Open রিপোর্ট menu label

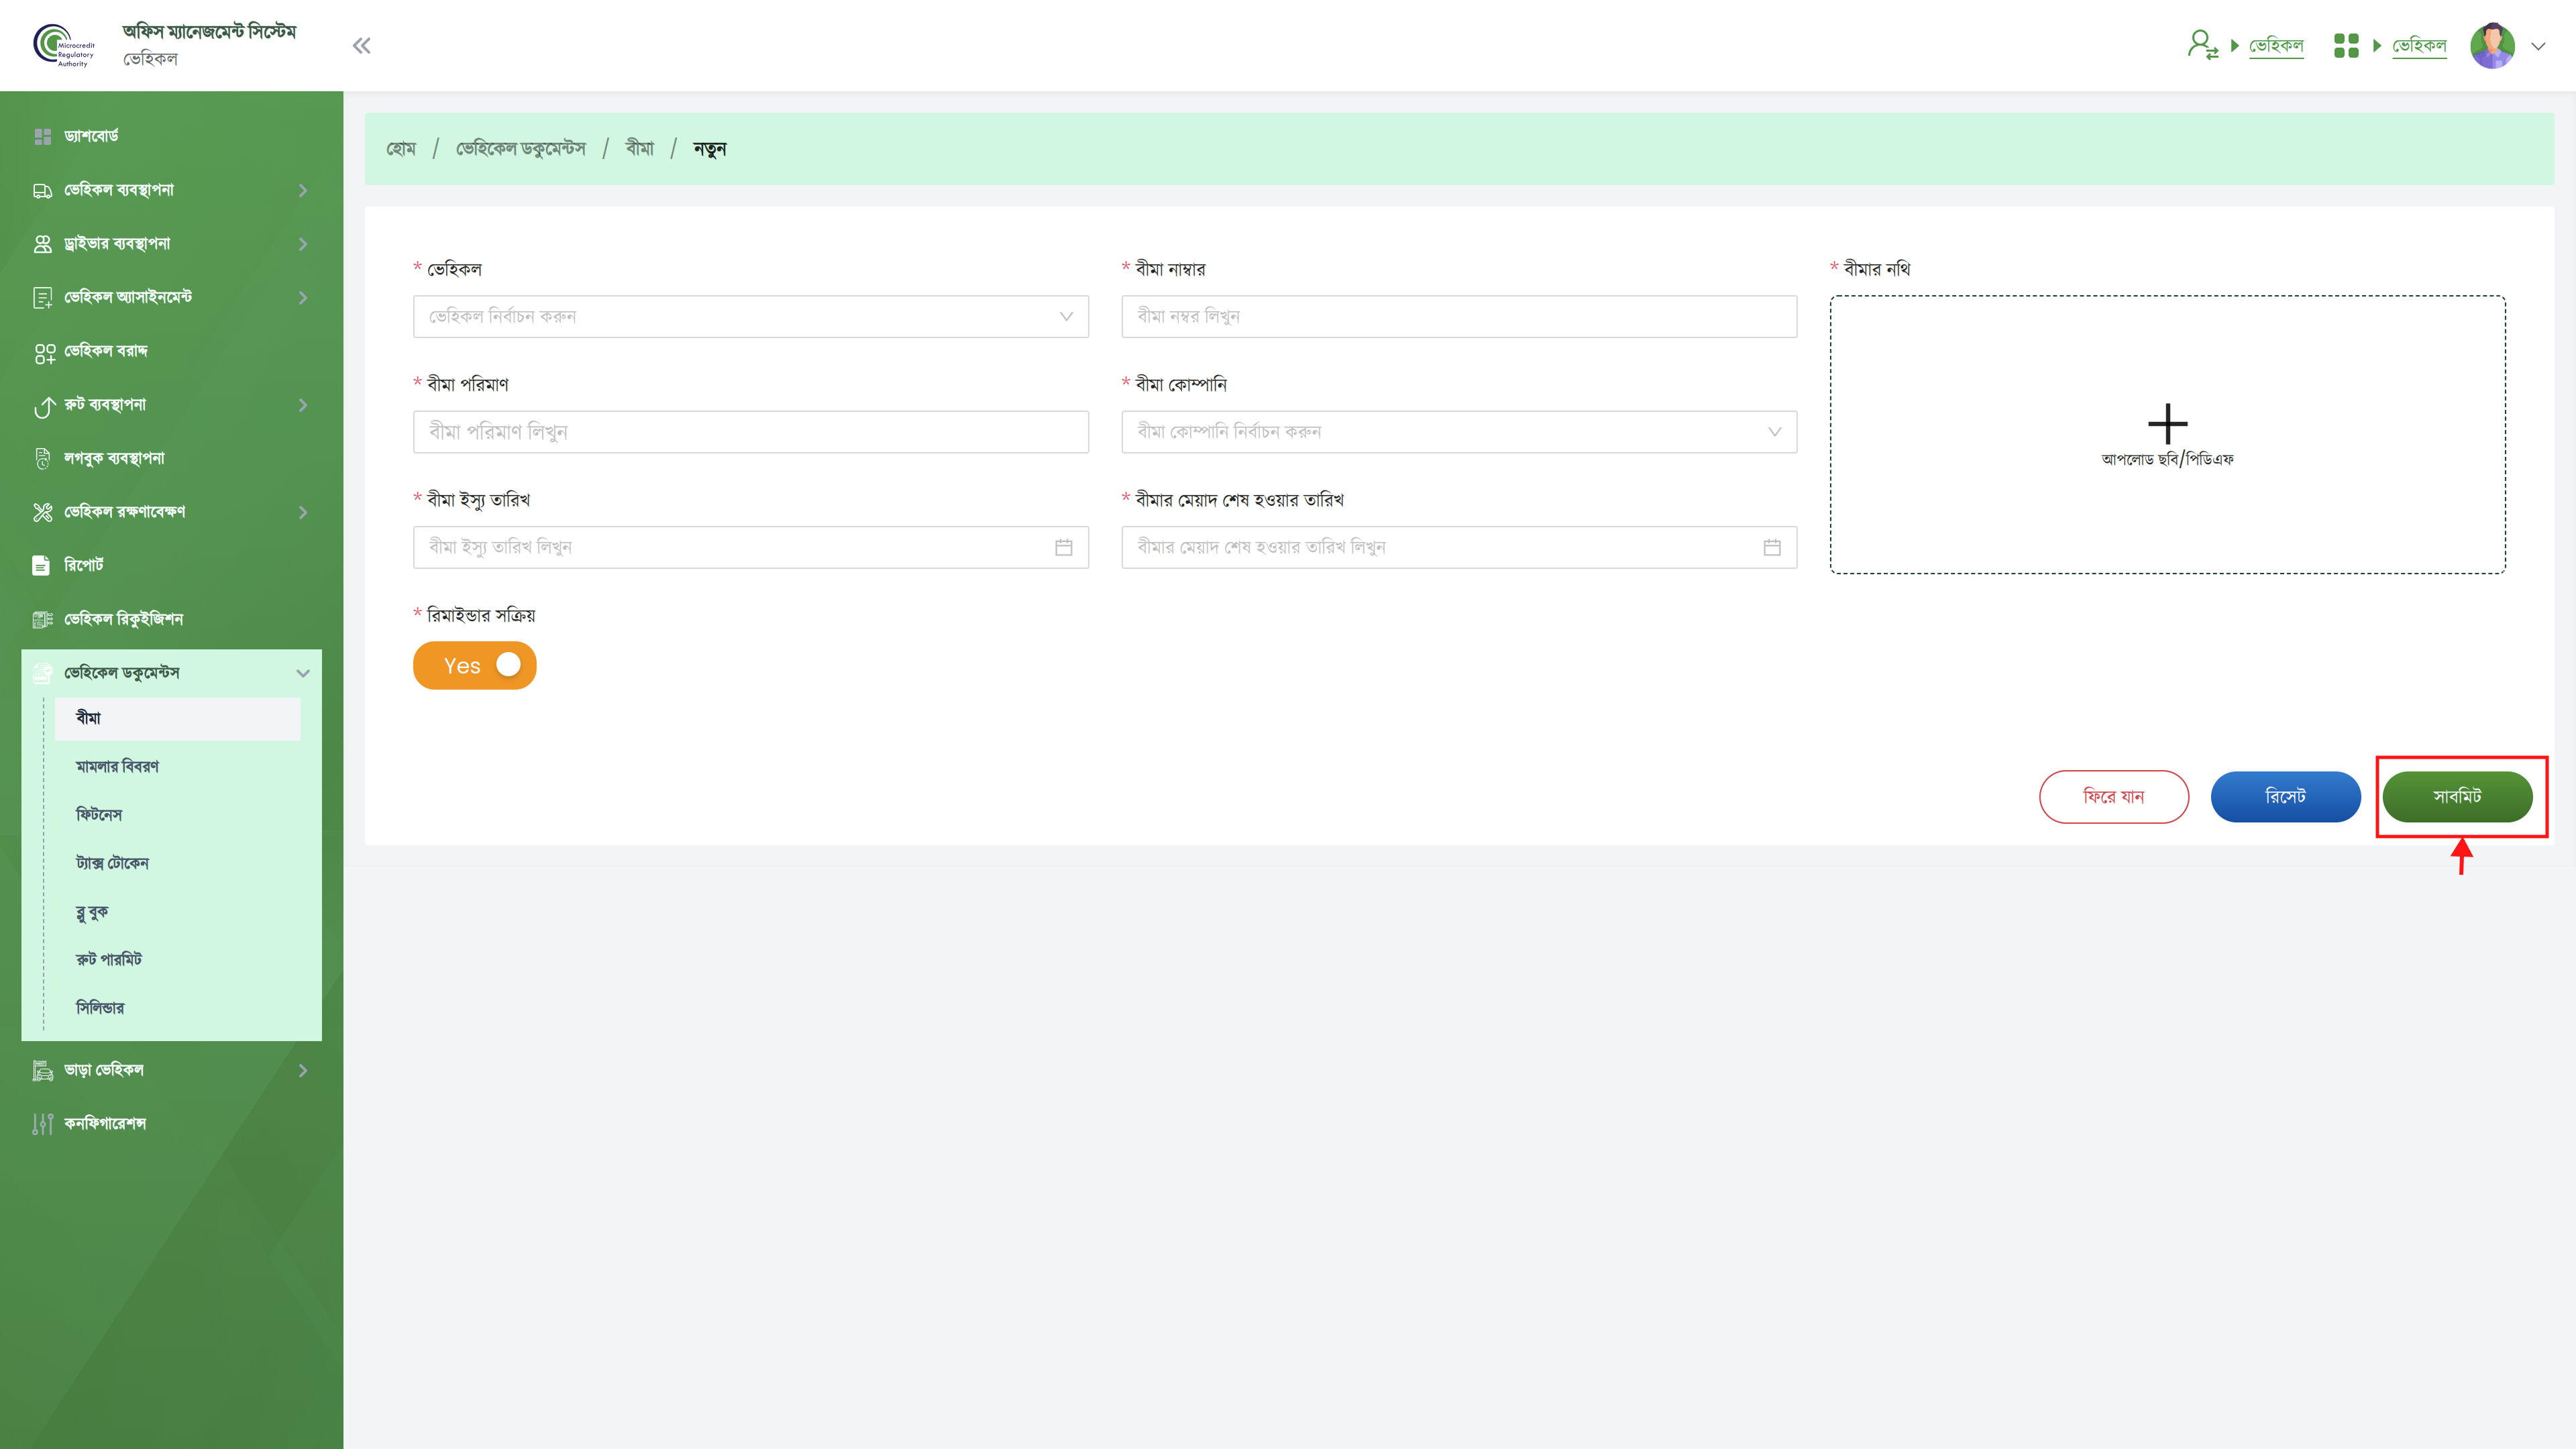click(x=84, y=565)
